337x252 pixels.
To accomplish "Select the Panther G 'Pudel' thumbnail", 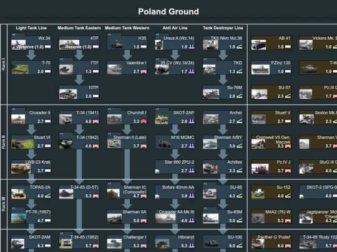I will (x=258, y=244).
